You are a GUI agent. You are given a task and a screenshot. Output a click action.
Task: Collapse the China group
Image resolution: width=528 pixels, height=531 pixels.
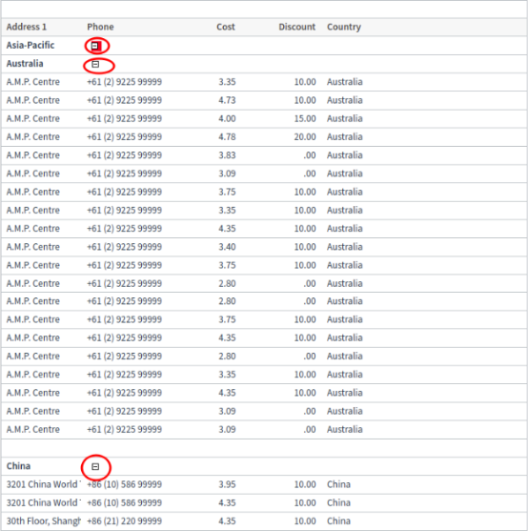point(95,467)
